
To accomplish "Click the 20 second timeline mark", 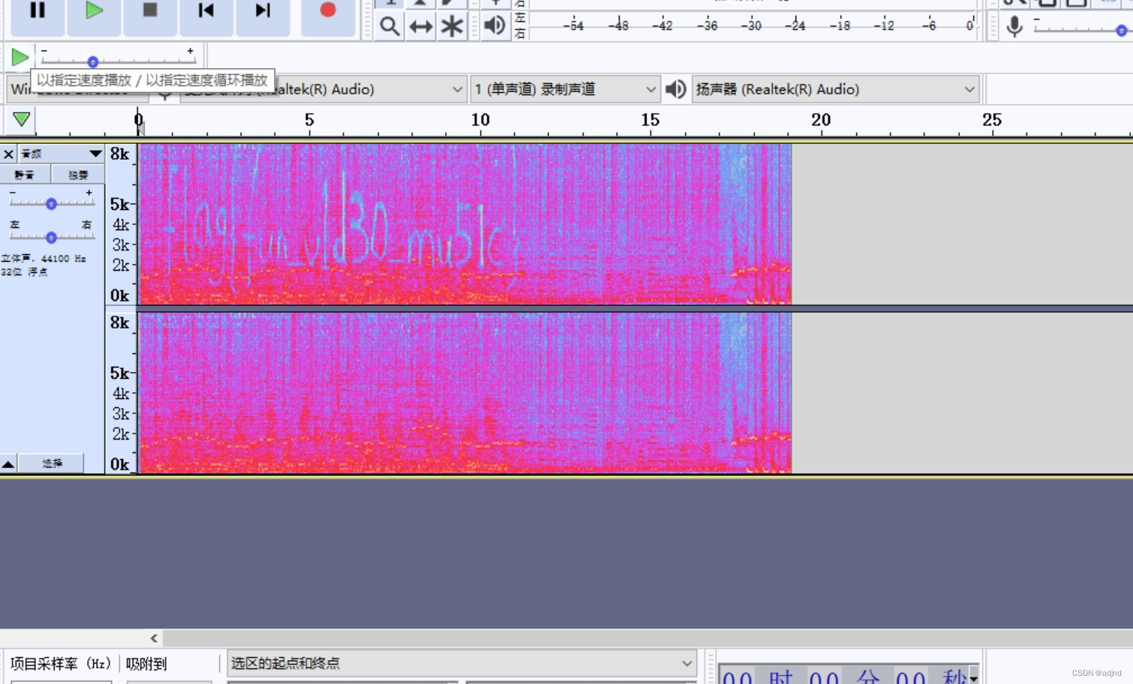I will pyautogui.click(x=821, y=120).
